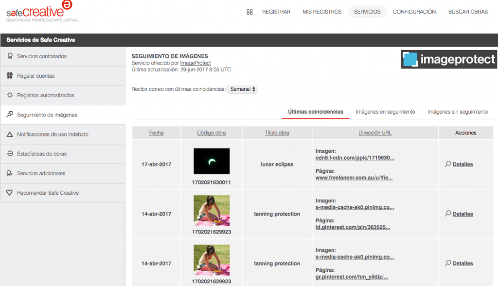Switch to Imágenes en seguimiento tab

point(385,112)
